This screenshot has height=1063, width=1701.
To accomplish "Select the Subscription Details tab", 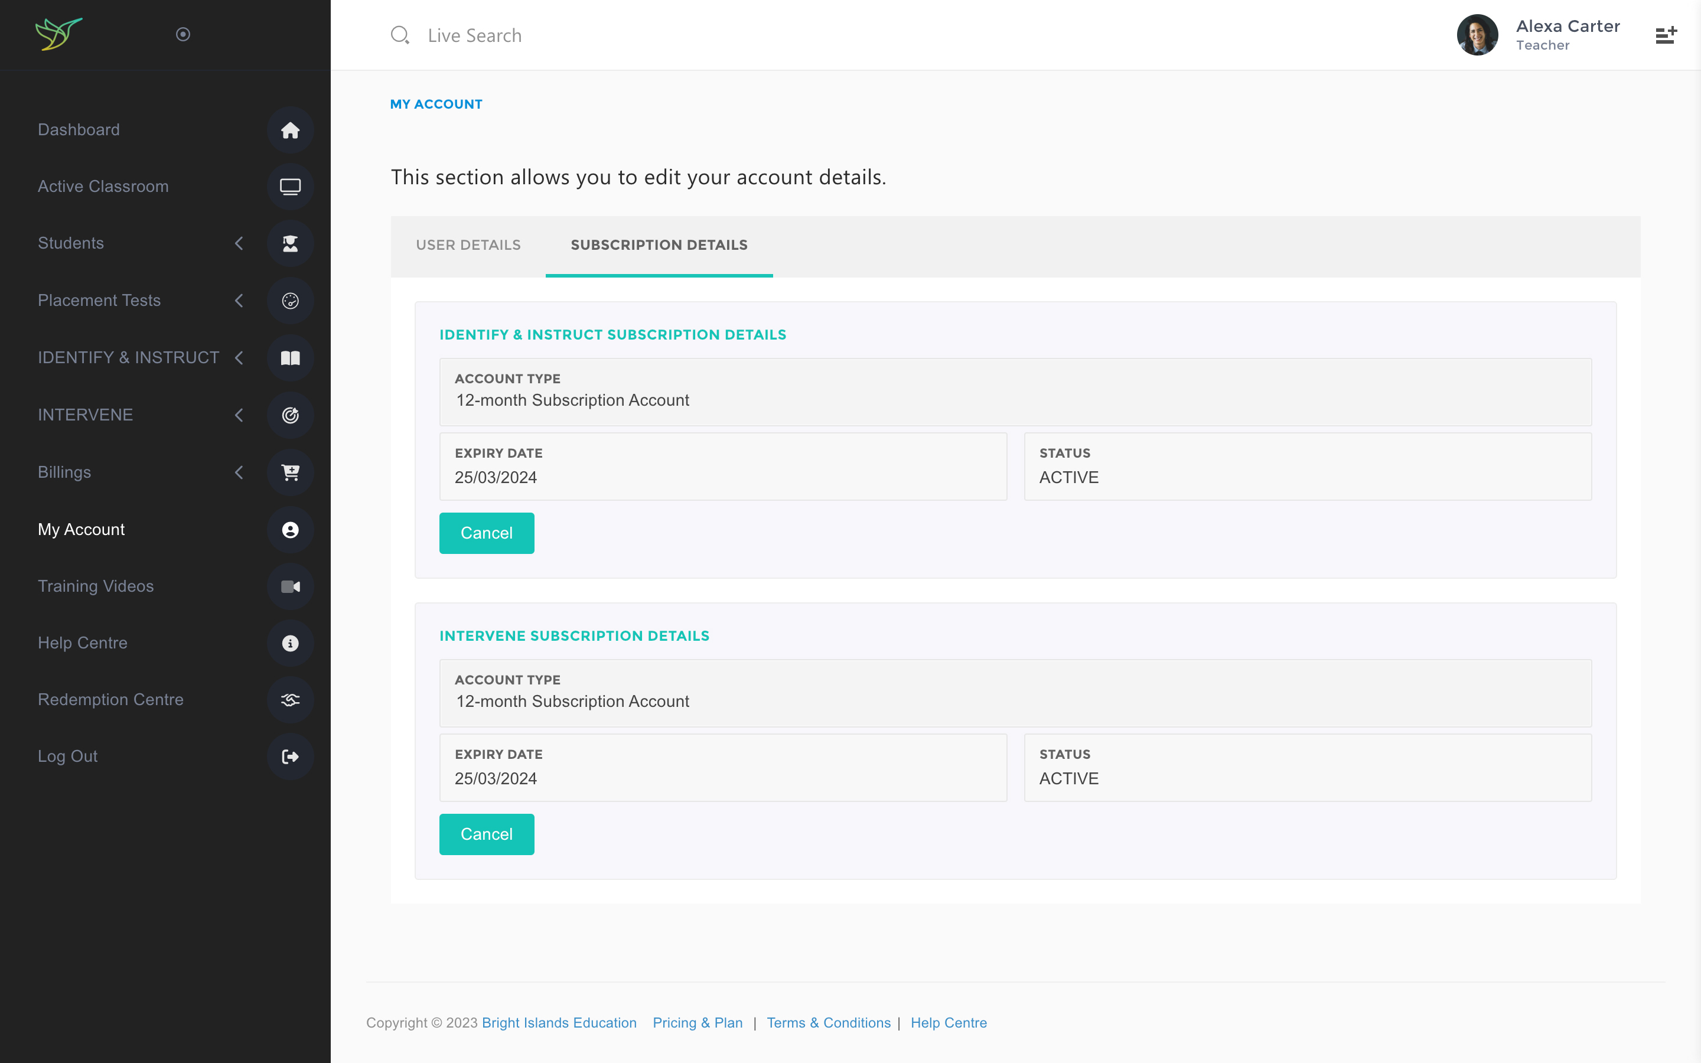I will pos(659,245).
